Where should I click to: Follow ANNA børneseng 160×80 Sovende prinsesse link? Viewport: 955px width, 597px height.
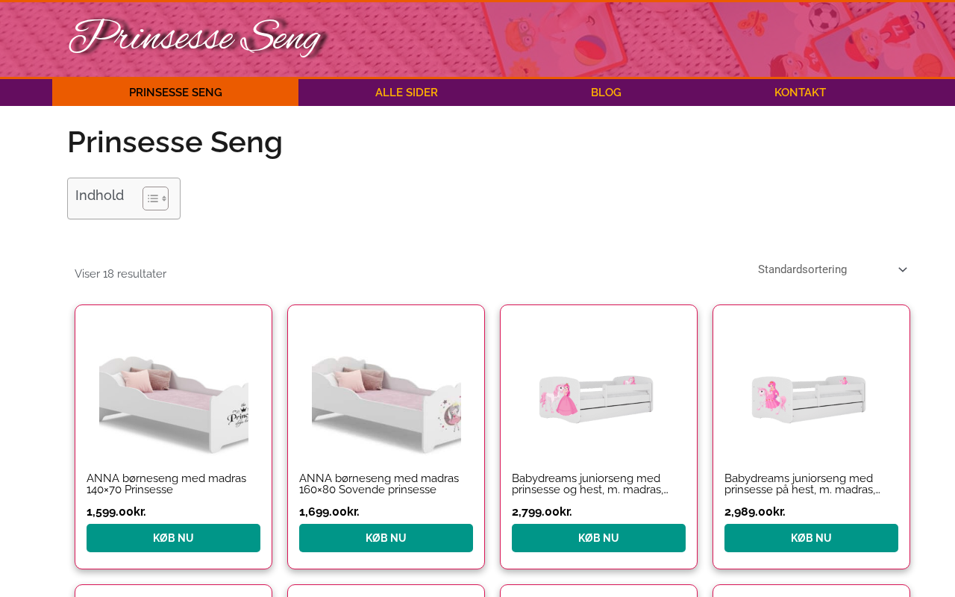tap(379, 484)
